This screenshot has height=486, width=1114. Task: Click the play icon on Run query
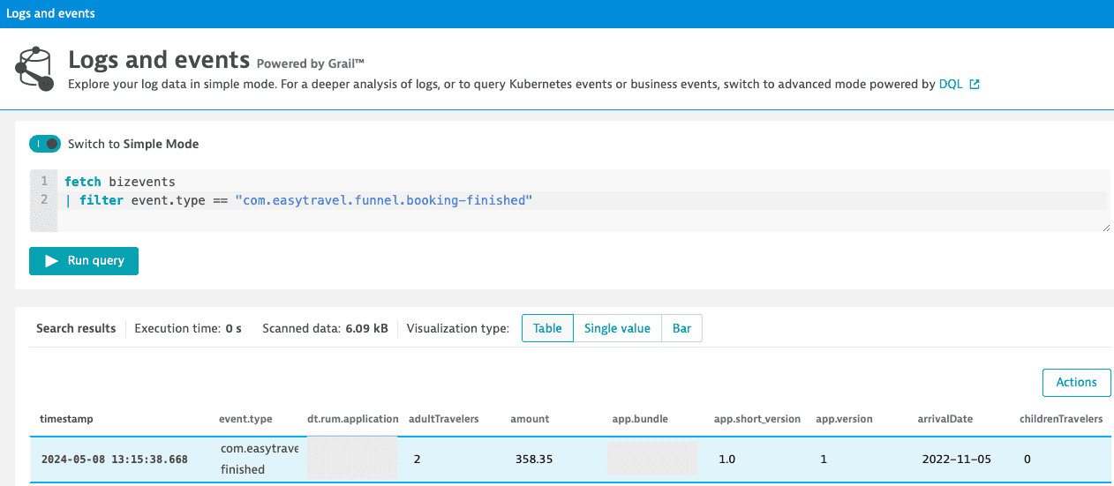click(x=52, y=261)
